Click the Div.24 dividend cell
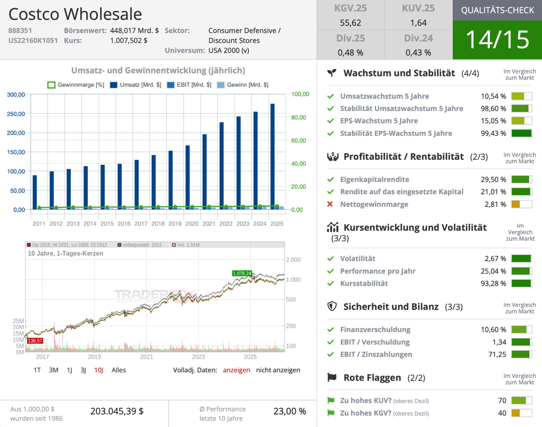 [x=418, y=45]
